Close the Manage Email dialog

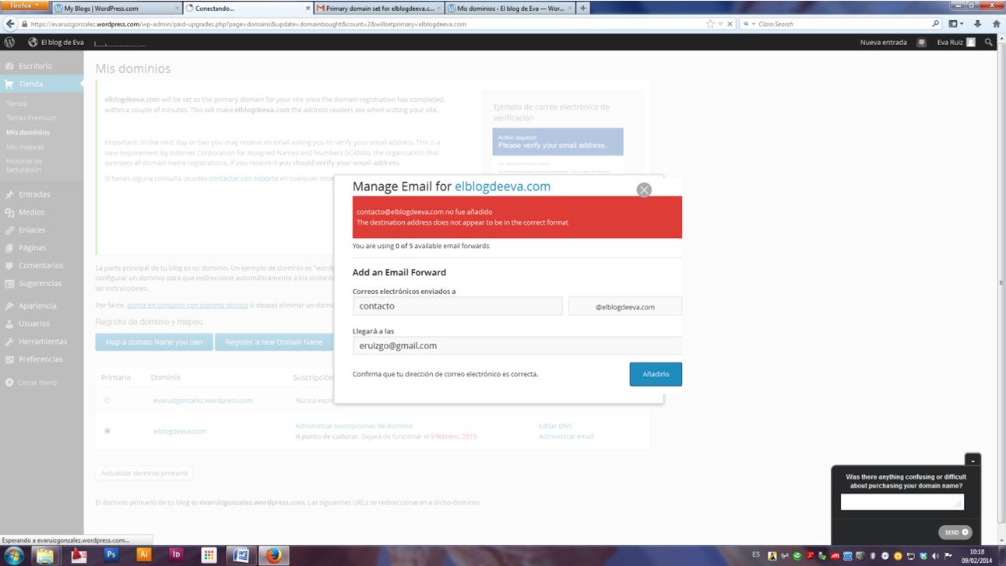pos(643,190)
